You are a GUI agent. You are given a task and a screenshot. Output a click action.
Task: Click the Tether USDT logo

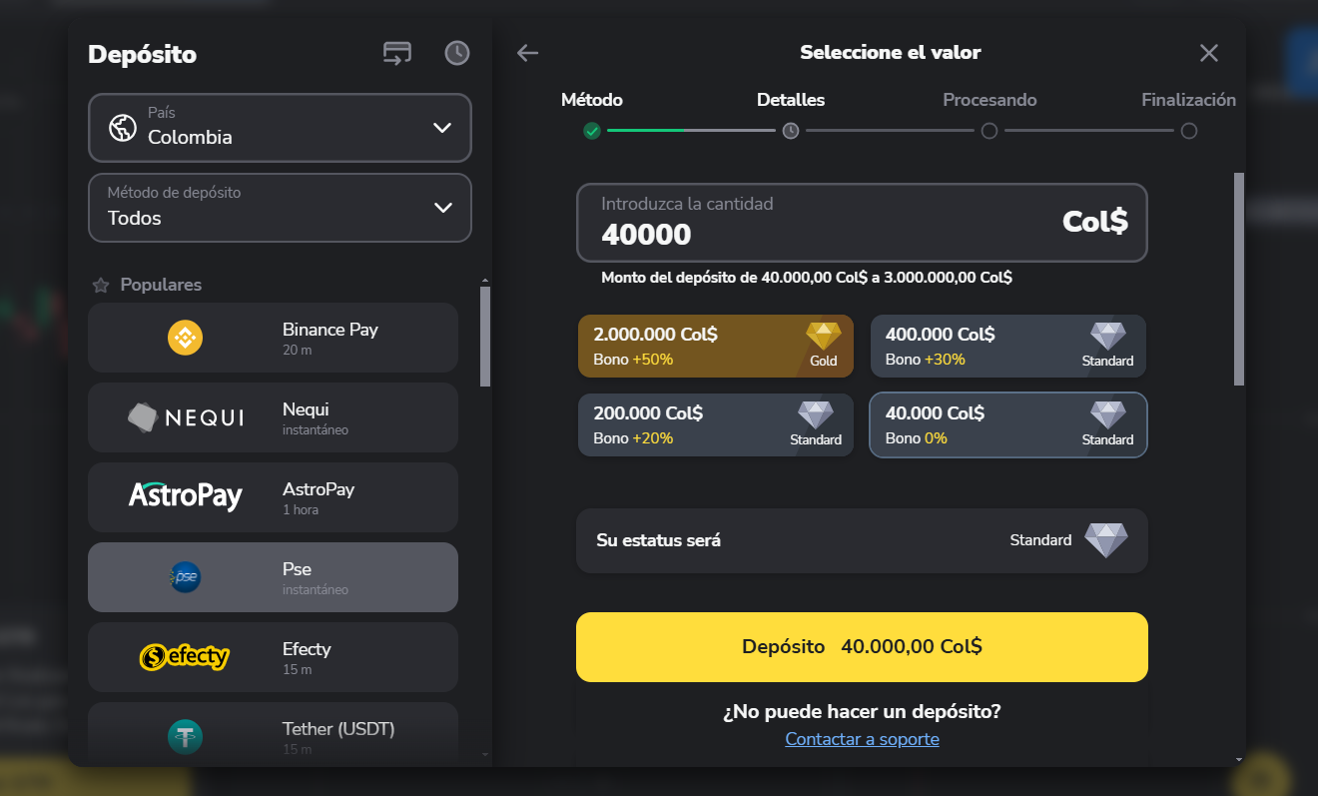pyautogui.click(x=185, y=736)
